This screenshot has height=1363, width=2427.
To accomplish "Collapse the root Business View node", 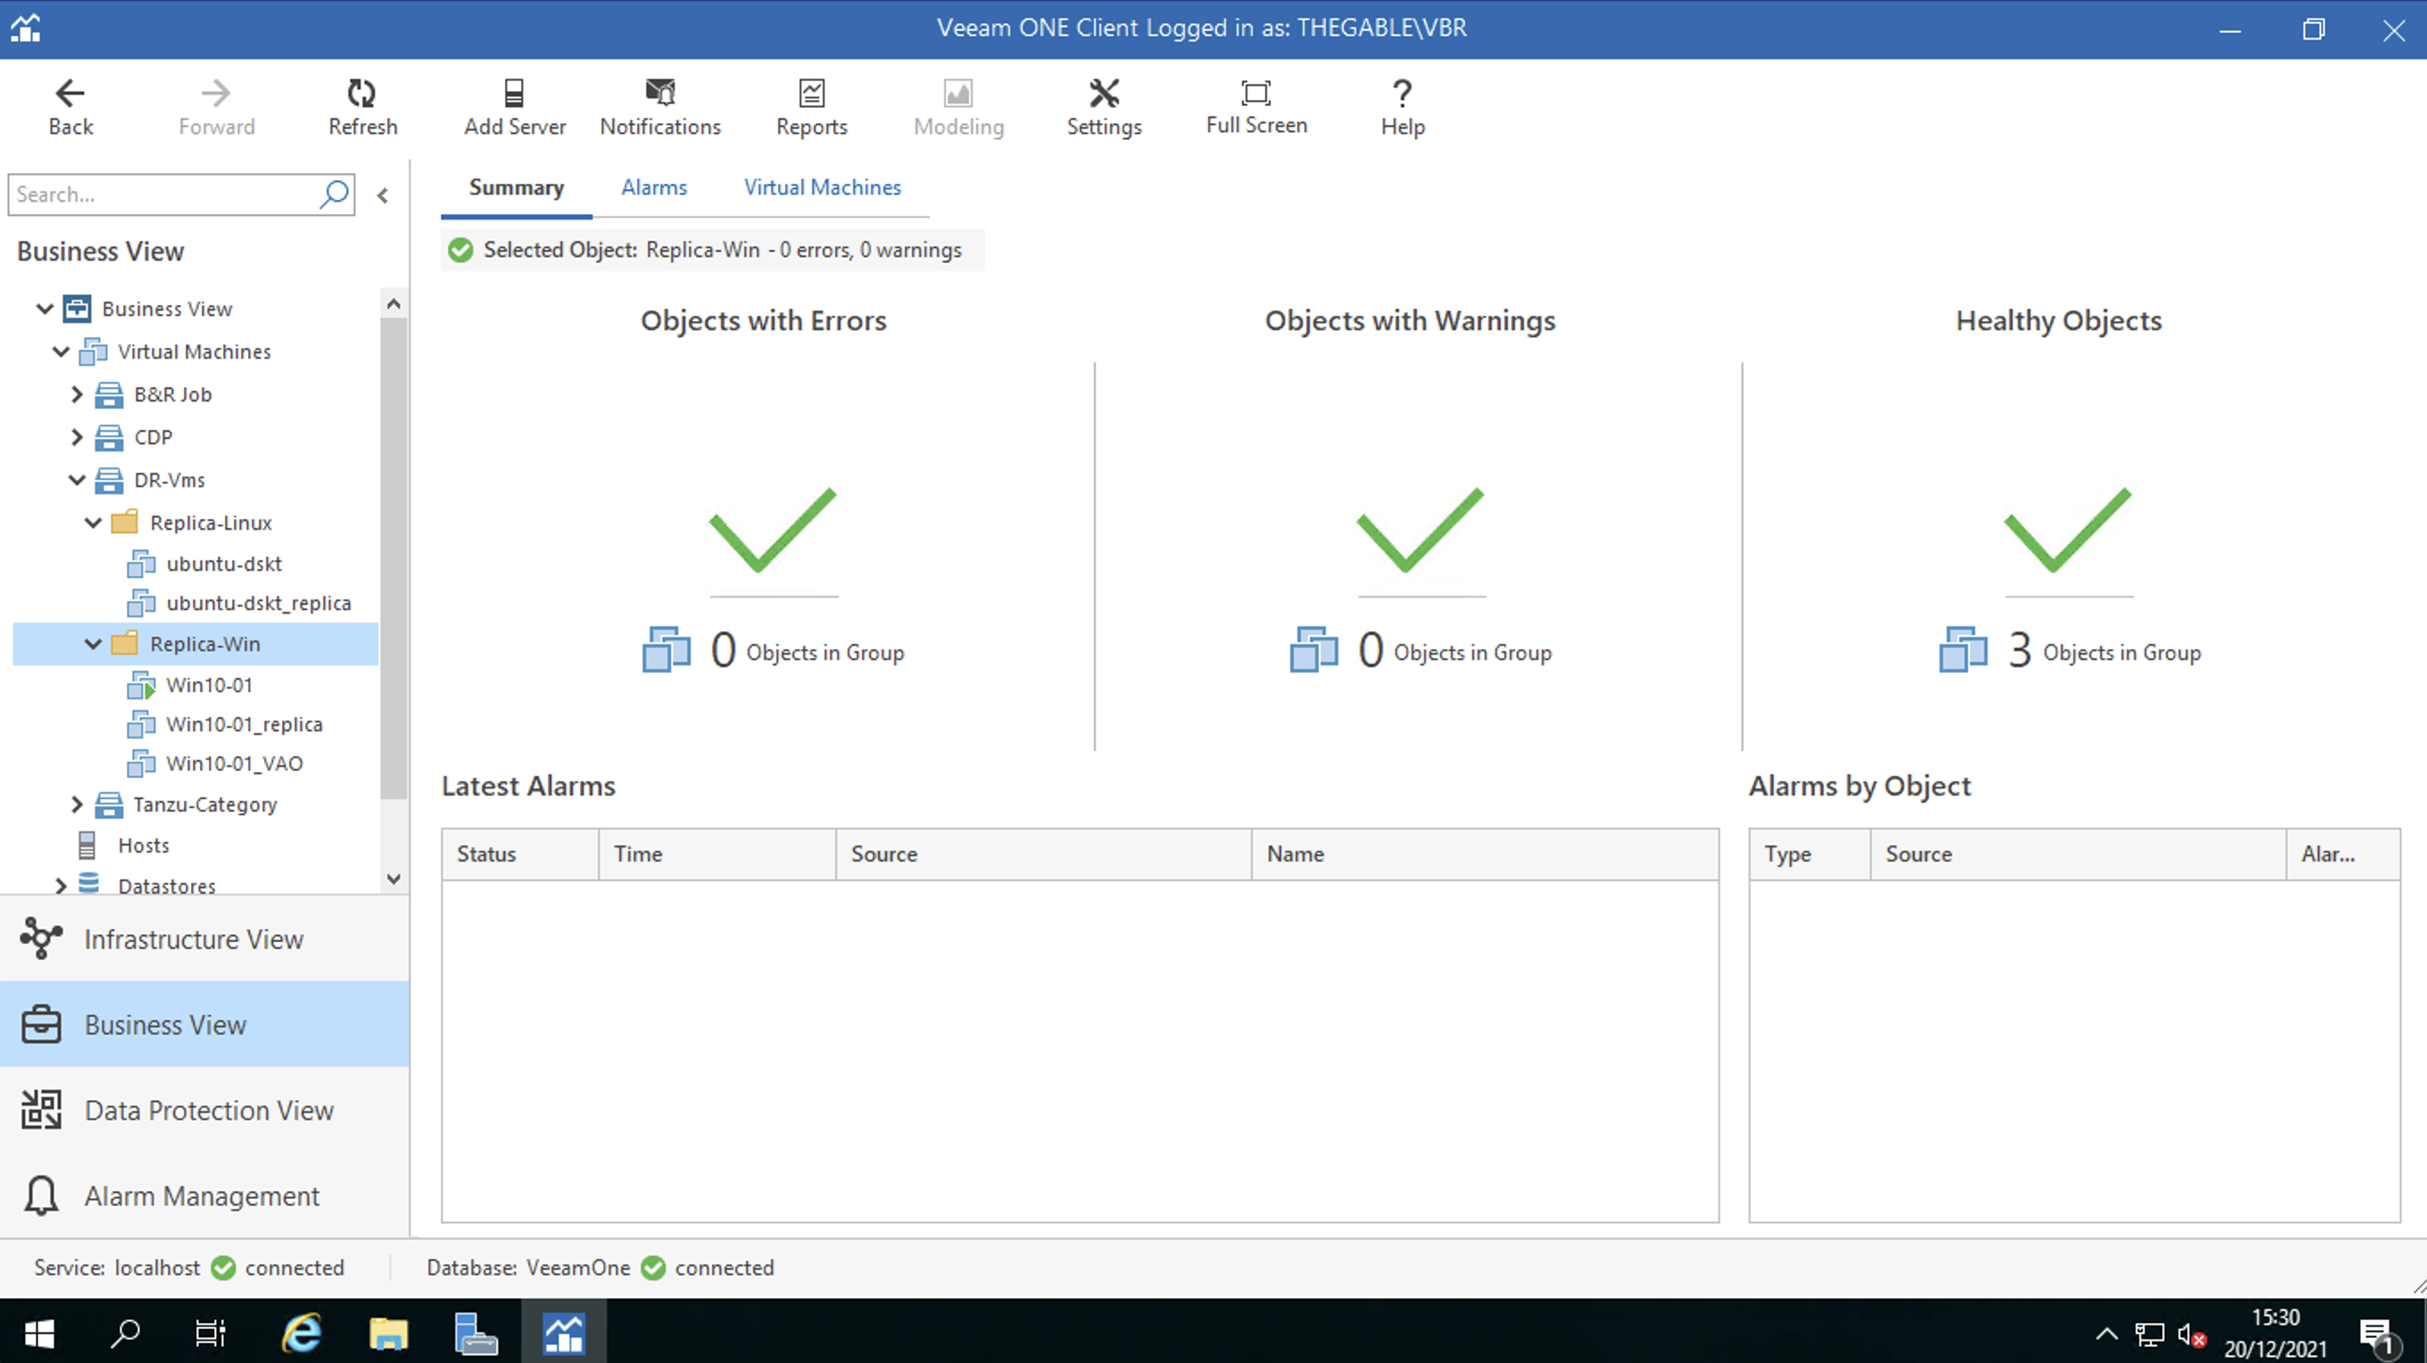I will point(45,308).
